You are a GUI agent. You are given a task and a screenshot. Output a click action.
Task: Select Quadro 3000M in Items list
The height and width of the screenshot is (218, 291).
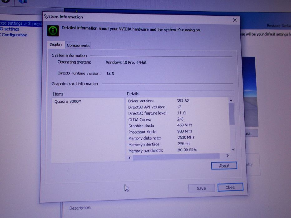pos(68,102)
